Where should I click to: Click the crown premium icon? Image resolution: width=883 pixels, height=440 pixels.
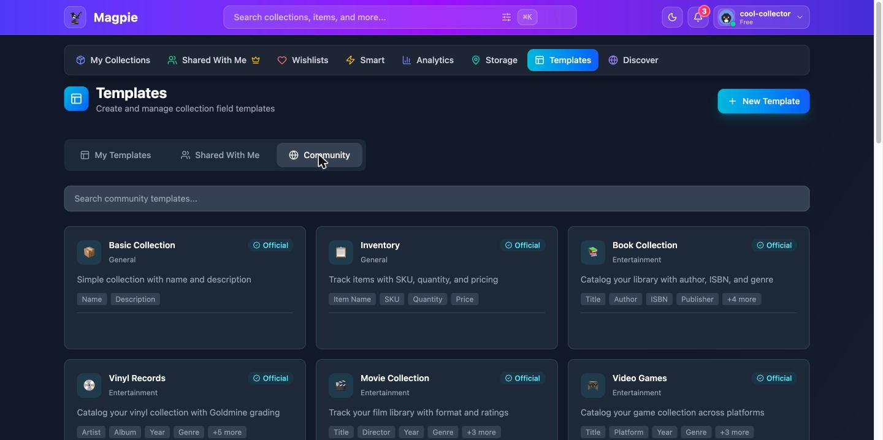(x=256, y=60)
